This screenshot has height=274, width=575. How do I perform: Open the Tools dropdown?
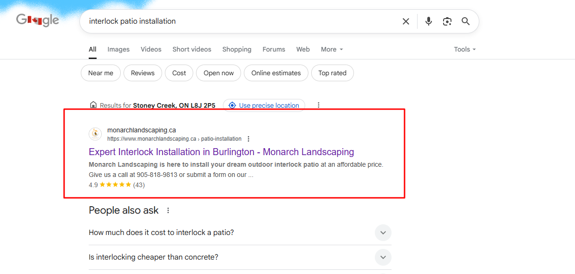[465, 49]
